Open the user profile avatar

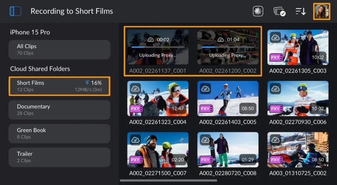(321, 12)
